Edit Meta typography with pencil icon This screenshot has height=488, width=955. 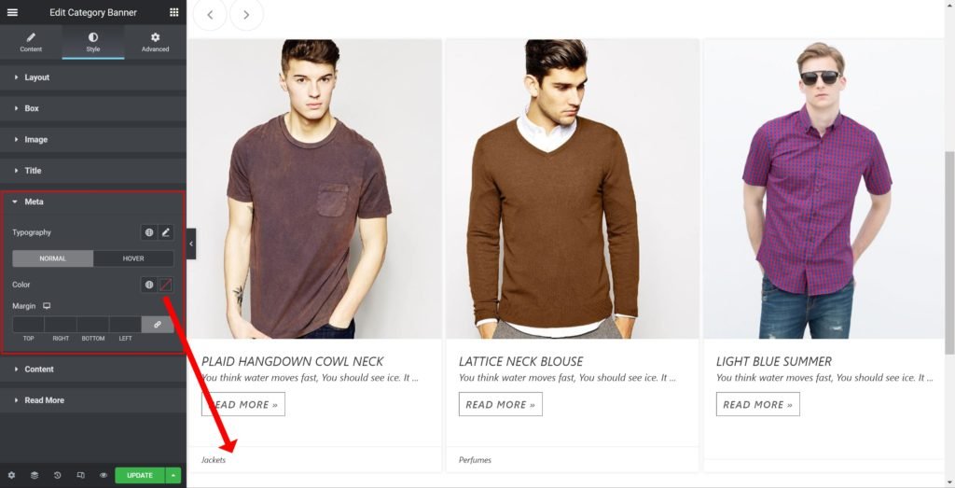pyautogui.click(x=166, y=232)
